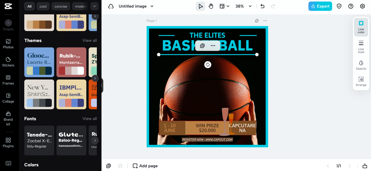The width and height of the screenshot is (371, 171).
Task: Show next font sets with the arrow
Action: [95, 140]
